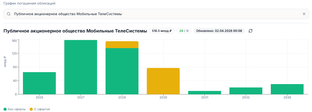Click the 2031 x-axis label

point(205,98)
